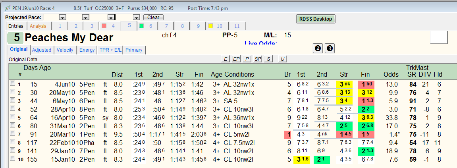Screen dimensions: 457x168
Task: Open horse tab 2
Action: pyautogui.click(x=76, y=26)
